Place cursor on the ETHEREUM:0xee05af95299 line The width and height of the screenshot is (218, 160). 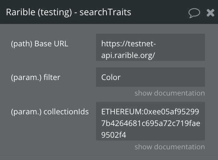point(150,111)
